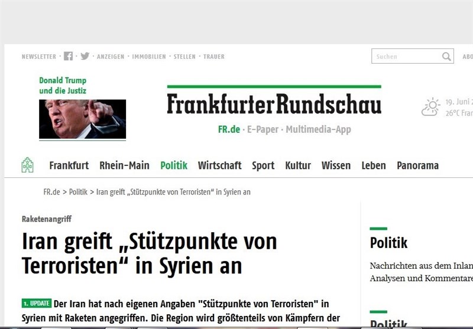
Task: Open the Politik navigation tab
Action: click(x=174, y=165)
